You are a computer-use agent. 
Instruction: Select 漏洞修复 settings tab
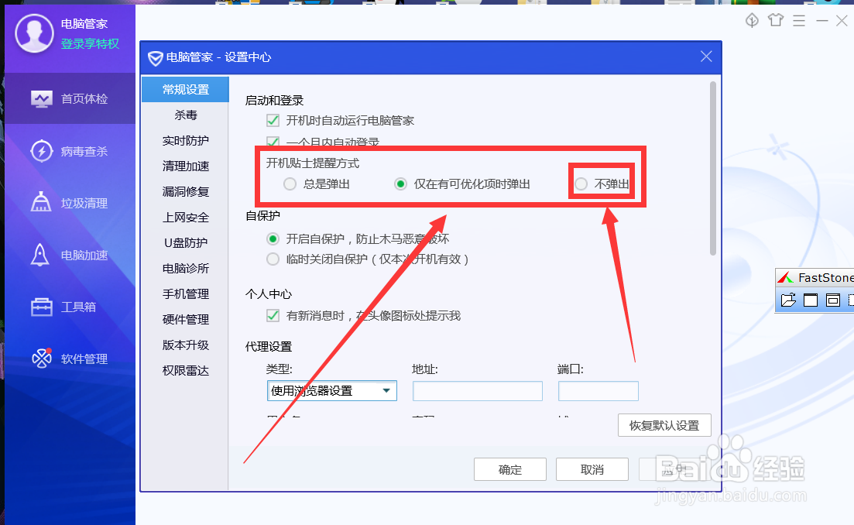tap(185, 192)
